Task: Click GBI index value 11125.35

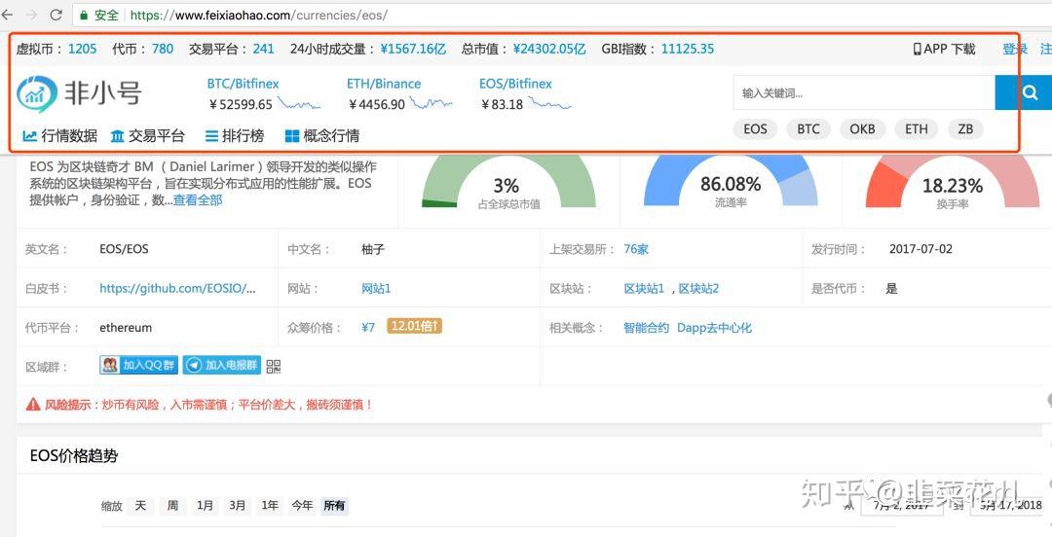Action: click(688, 49)
